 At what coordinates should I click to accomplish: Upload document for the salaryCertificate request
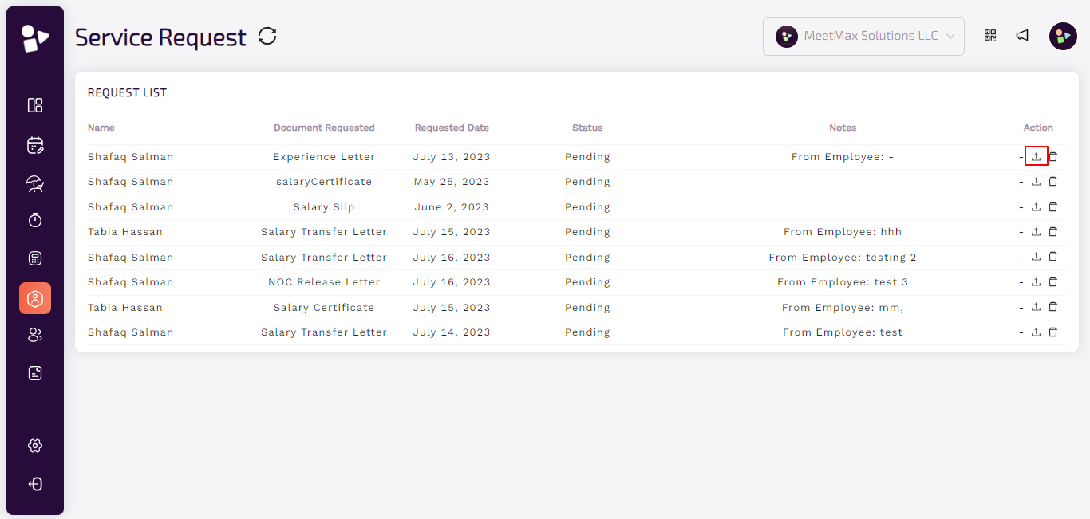click(x=1036, y=182)
